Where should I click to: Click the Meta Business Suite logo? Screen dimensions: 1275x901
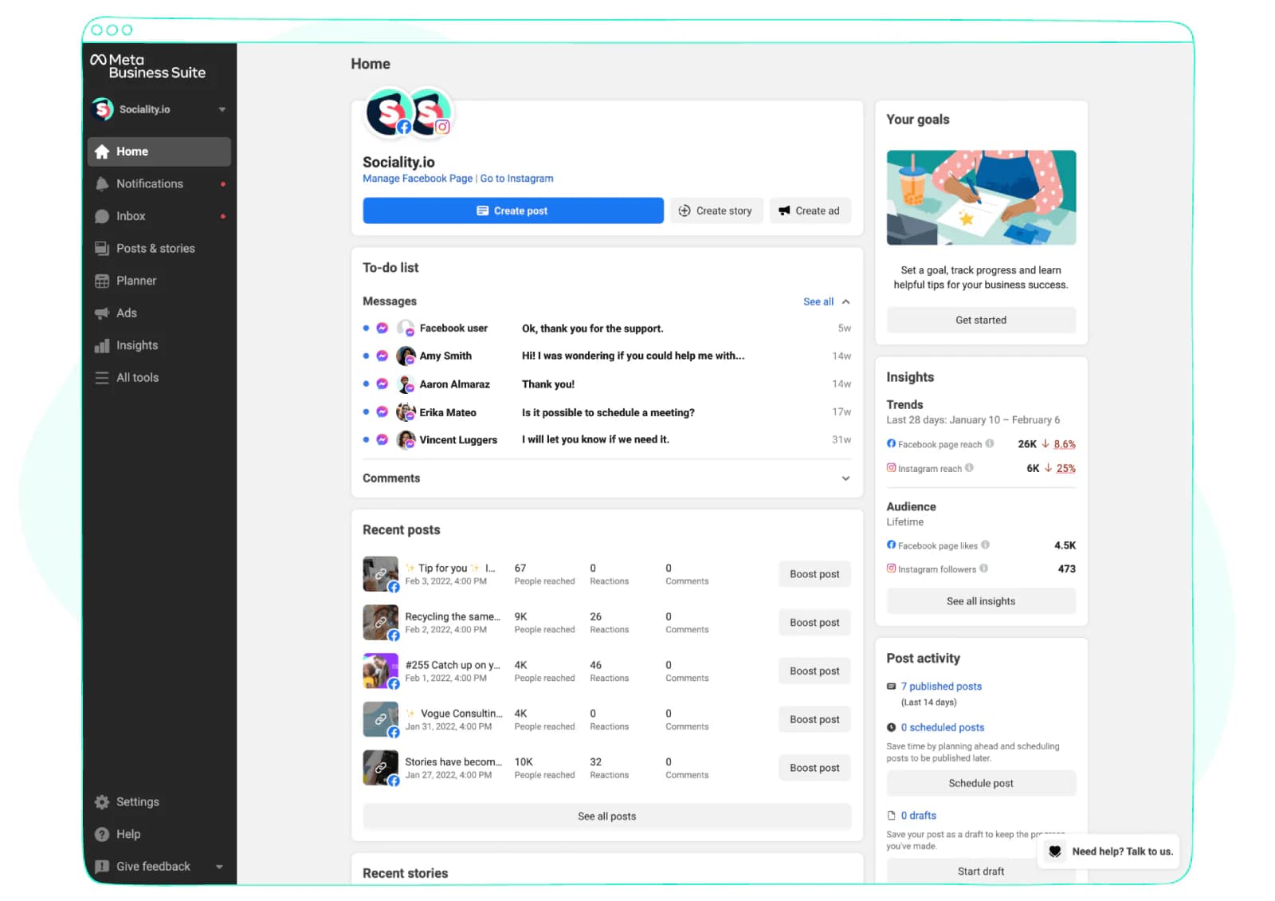point(148,66)
